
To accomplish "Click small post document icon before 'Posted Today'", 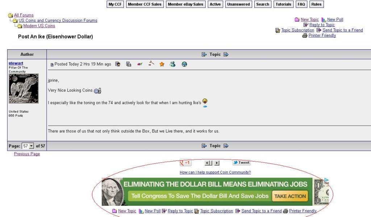I will 52,64.
